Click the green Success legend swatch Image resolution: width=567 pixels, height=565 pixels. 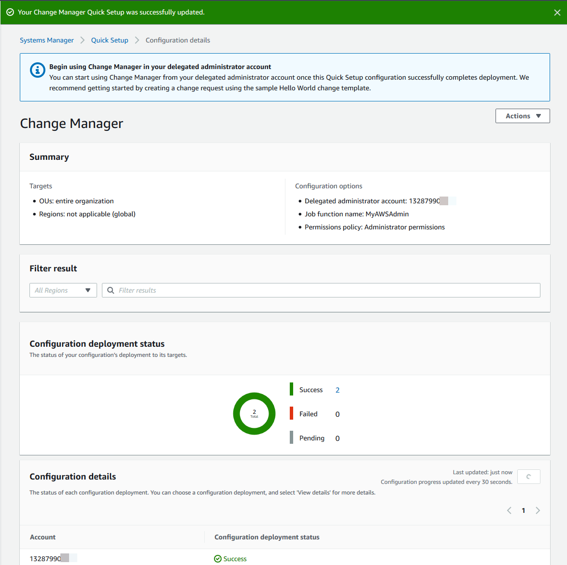tap(291, 389)
